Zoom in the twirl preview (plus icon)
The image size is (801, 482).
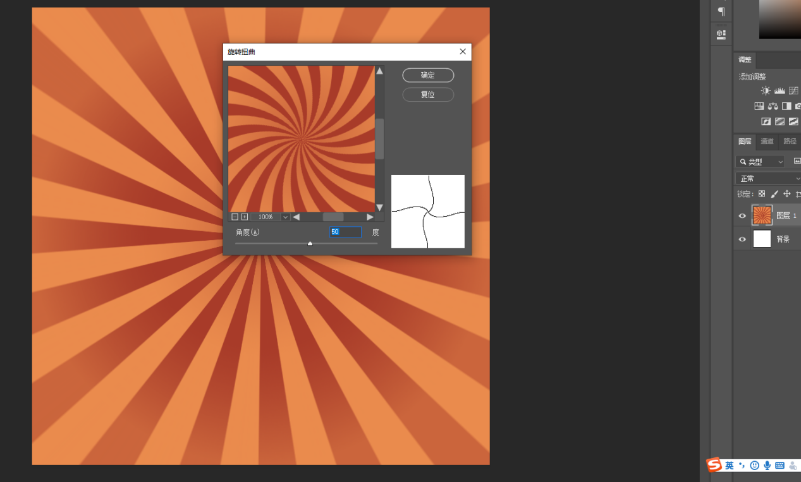[x=245, y=217]
